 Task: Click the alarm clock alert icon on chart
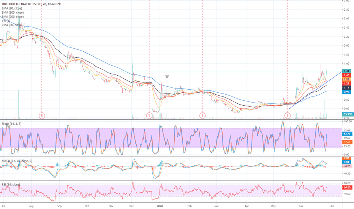167,77
